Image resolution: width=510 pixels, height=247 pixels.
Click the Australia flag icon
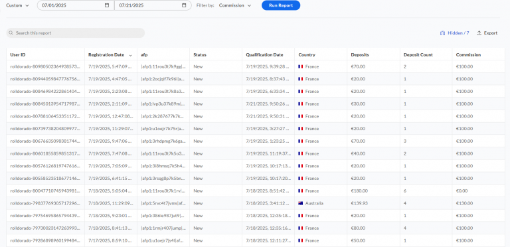tap(301, 203)
